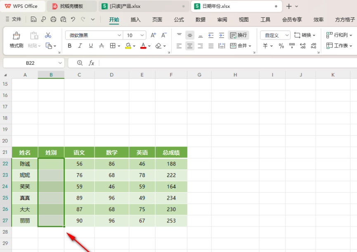Expand the fill color dropdown arrow
Viewport: 357px width, 252px height.
coord(134,46)
